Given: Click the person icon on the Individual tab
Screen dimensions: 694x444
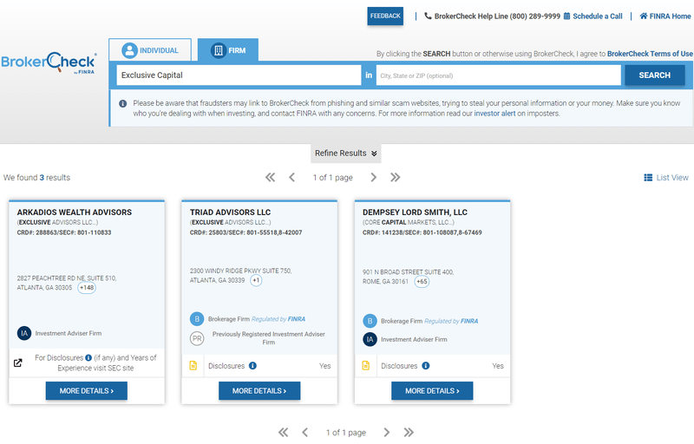Looking at the screenshot, I should coord(129,50).
